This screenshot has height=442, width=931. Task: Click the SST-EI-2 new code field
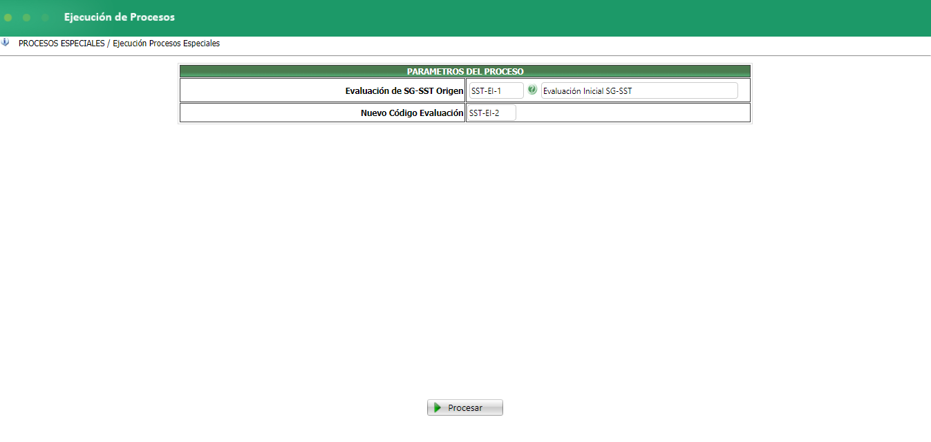point(491,112)
